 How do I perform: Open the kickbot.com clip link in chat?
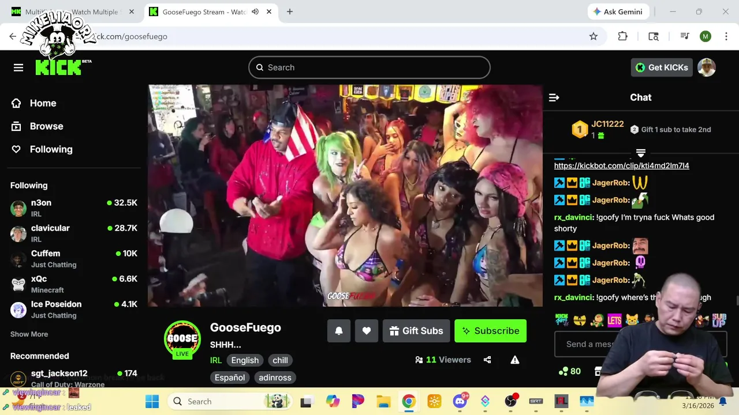622,165
